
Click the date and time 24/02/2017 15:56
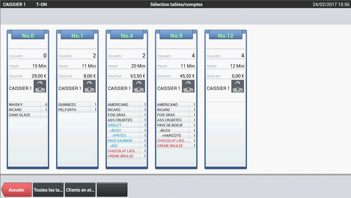[331, 4]
